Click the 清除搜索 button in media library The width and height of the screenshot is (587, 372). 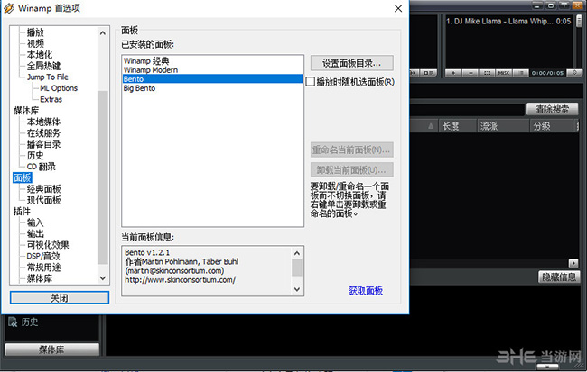552,109
